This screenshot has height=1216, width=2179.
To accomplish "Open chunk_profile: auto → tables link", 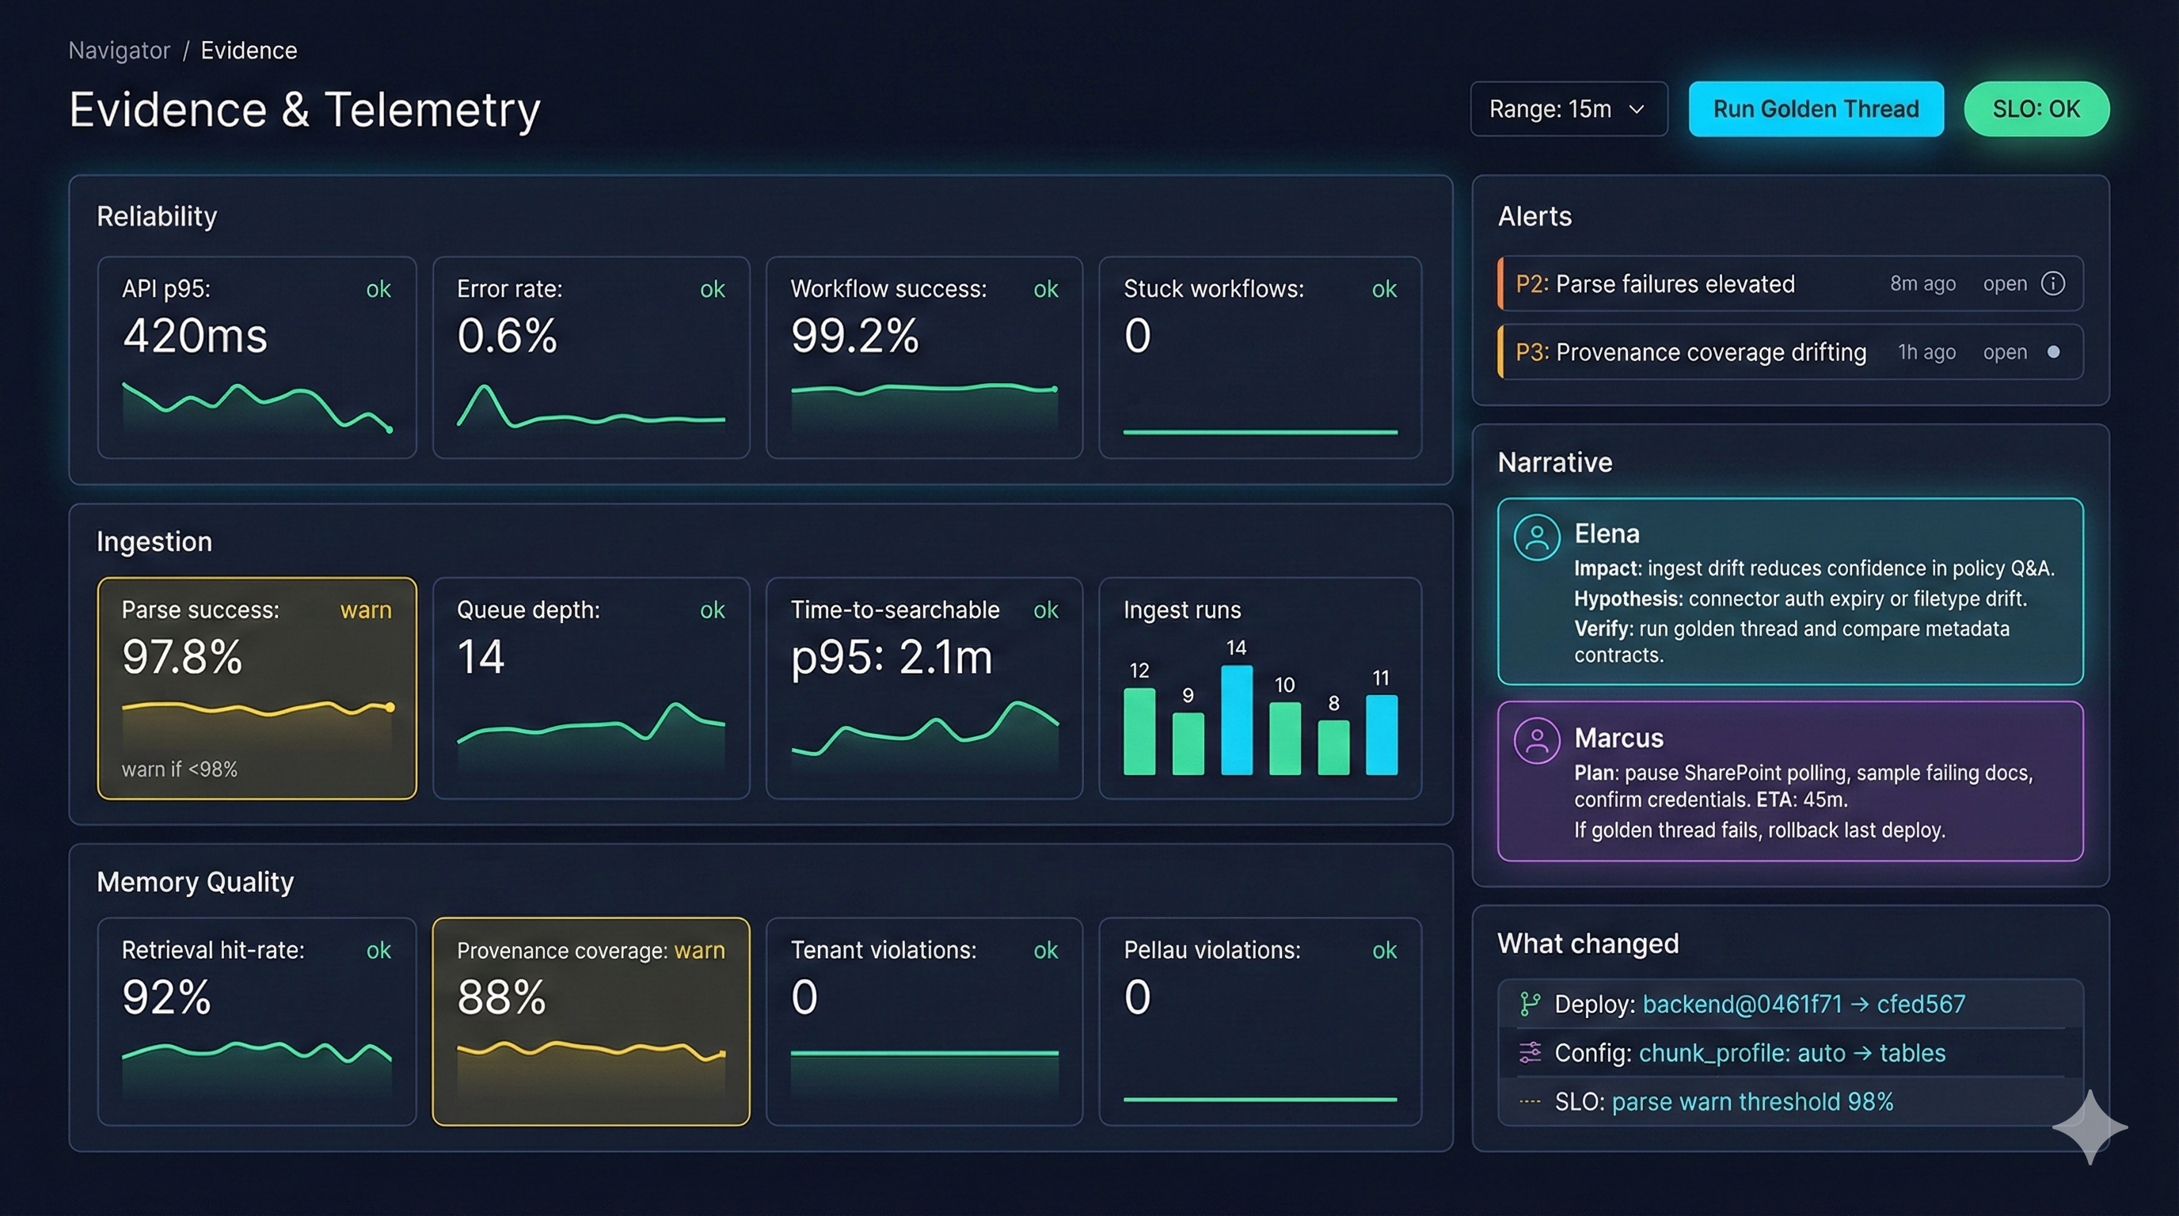I will tap(1792, 1053).
